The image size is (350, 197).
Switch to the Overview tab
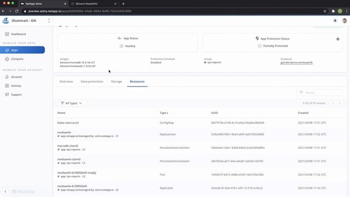pos(66,82)
